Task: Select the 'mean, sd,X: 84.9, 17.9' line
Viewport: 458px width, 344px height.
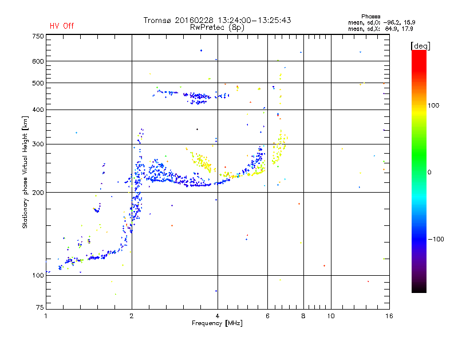Action: [380, 29]
